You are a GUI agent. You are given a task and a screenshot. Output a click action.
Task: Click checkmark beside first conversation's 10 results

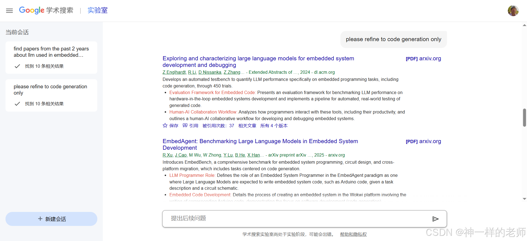[17, 66]
